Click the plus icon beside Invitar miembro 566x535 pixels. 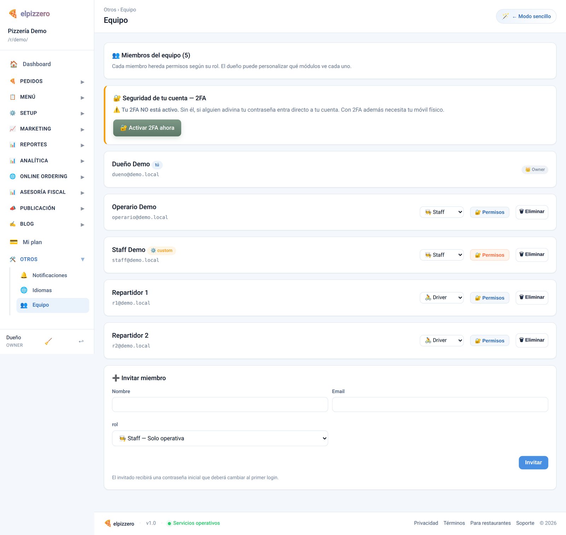point(116,378)
